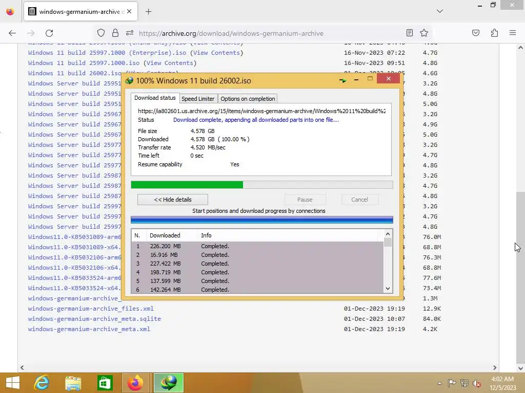The image size is (525, 393).
Task: Switch to Download status tab
Action: click(155, 98)
